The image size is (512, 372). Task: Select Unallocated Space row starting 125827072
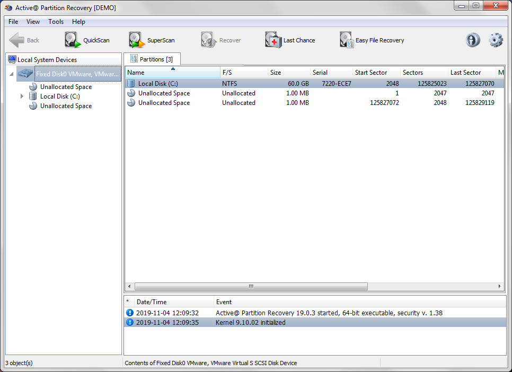[314, 103]
